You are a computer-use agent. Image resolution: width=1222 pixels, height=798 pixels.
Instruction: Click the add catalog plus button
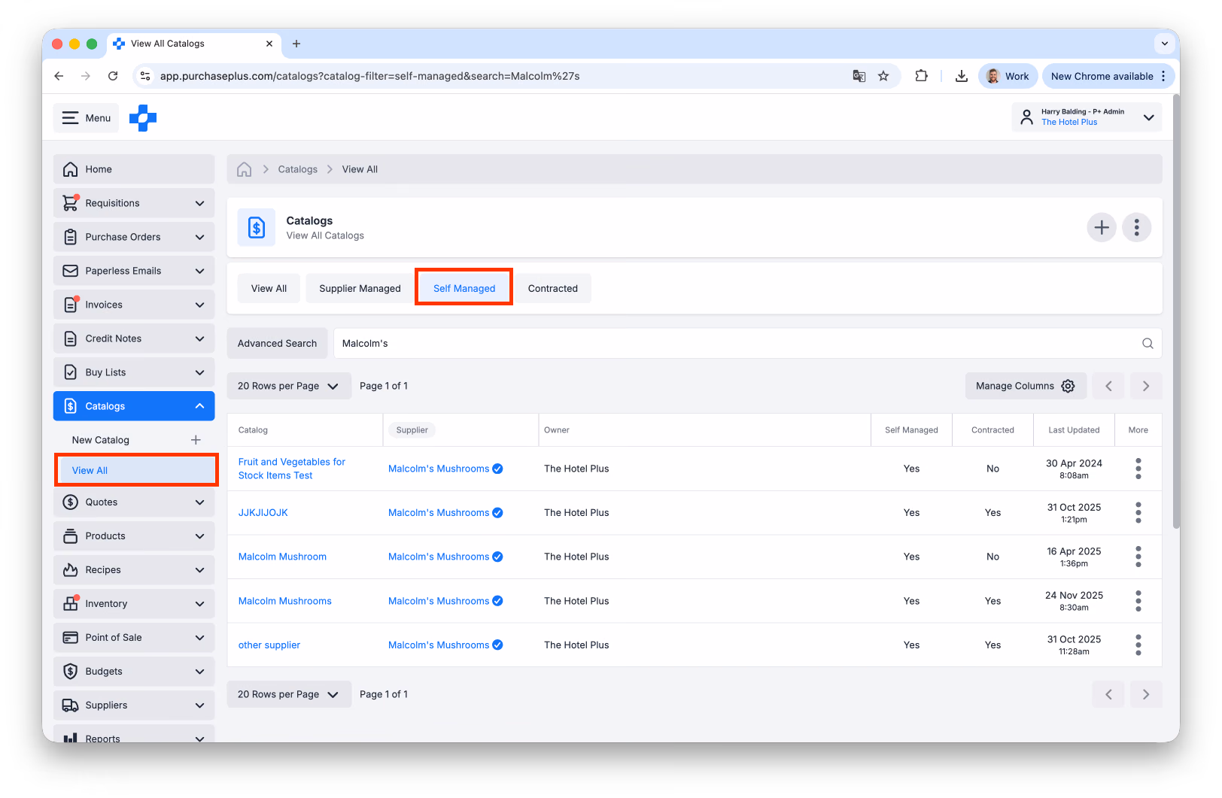click(1102, 227)
